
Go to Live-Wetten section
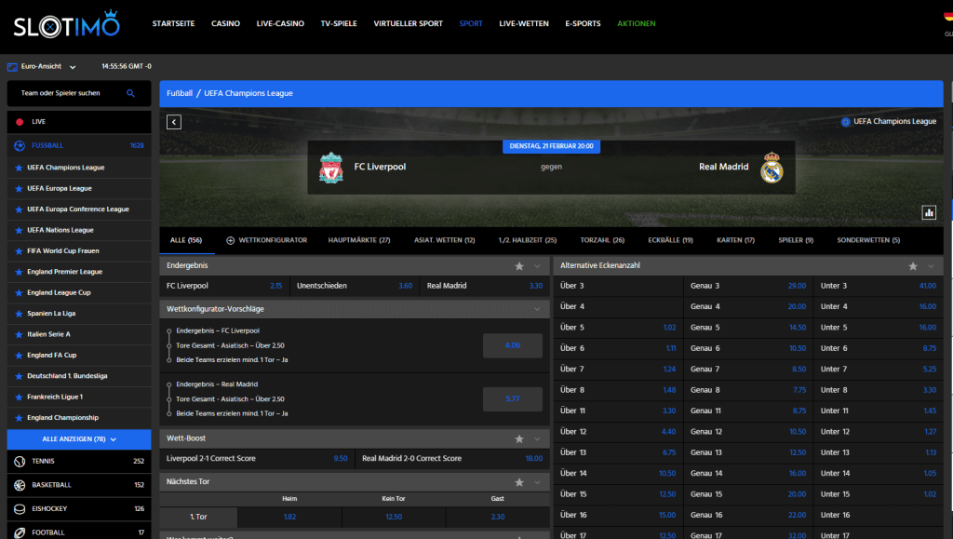click(x=524, y=23)
